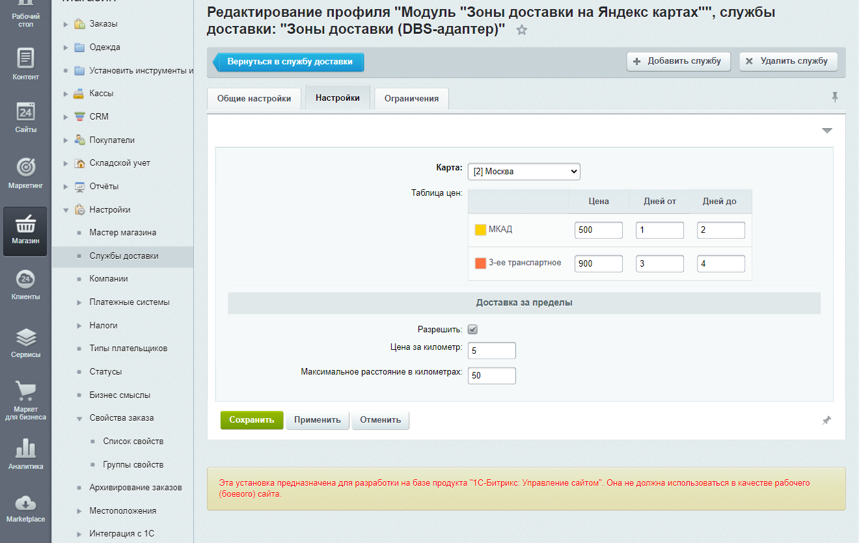Viewport: 859px width, 543px height.
Task: Open the Сервисы layers icon
Action: click(x=25, y=338)
